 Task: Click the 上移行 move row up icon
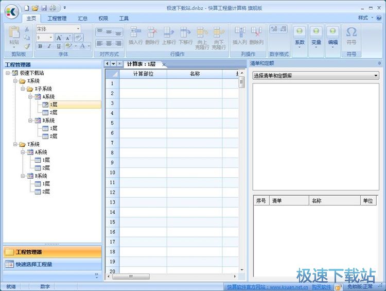tap(169, 32)
